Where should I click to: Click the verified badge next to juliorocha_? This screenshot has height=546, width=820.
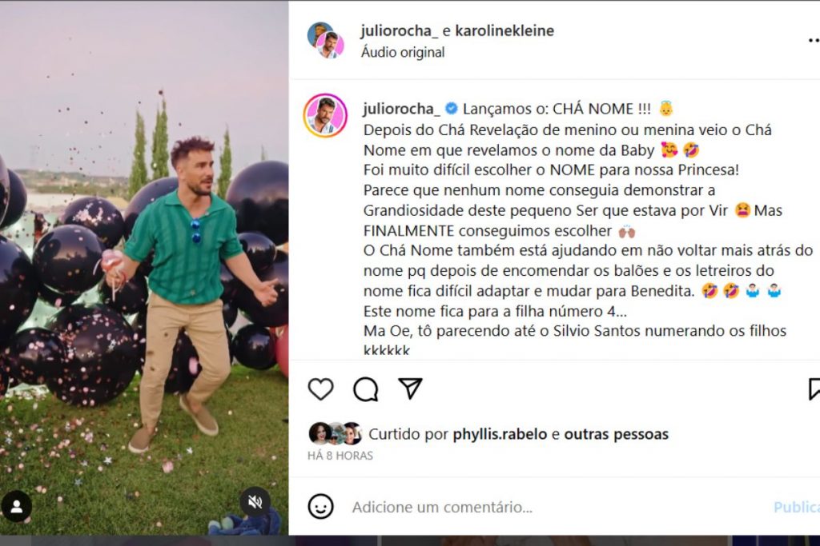point(452,109)
